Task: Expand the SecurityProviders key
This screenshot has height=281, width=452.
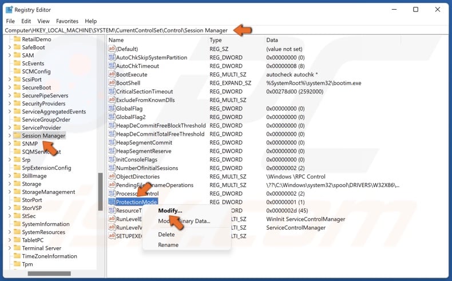Action: (x=10, y=104)
